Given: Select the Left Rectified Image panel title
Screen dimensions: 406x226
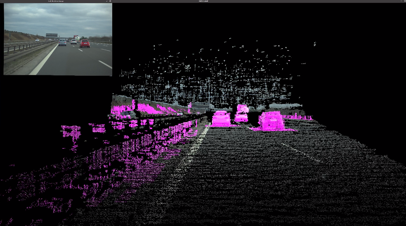Looking at the screenshot, I should [x=56, y=1].
